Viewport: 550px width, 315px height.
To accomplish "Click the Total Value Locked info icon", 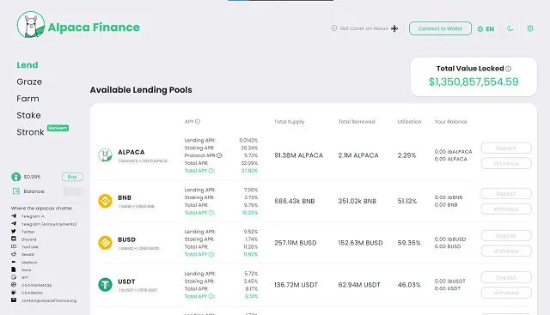I will (x=508, y=69).
